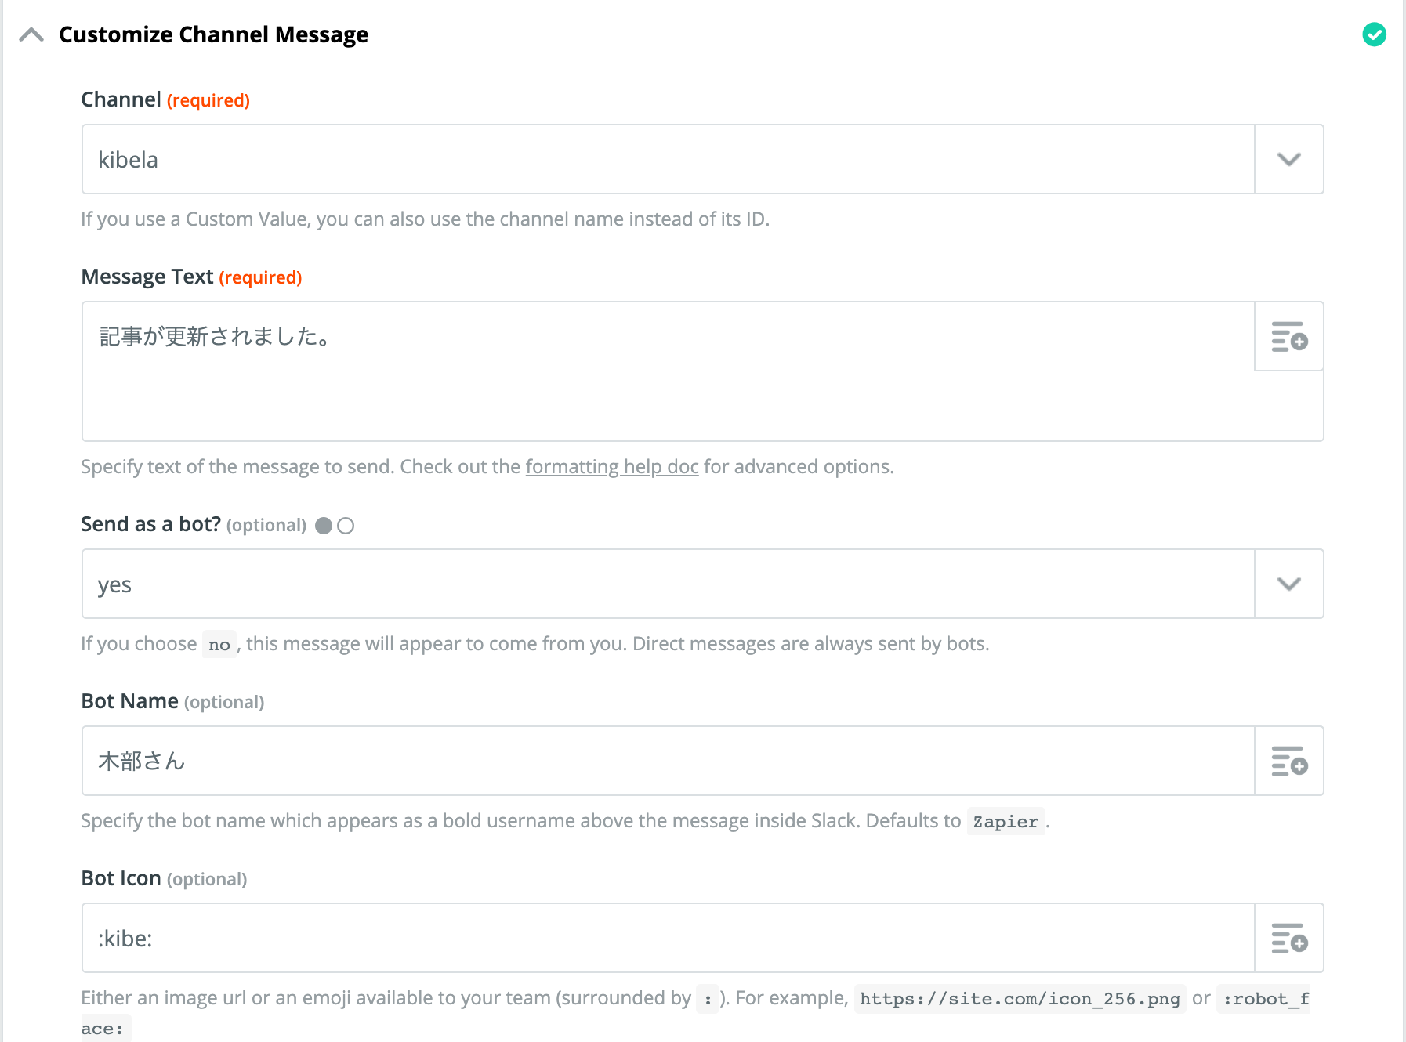Screen dimensions: 1406x1042
Task: Expand the Send as a bot dropdown arrow
Action: pos(1288,584)
